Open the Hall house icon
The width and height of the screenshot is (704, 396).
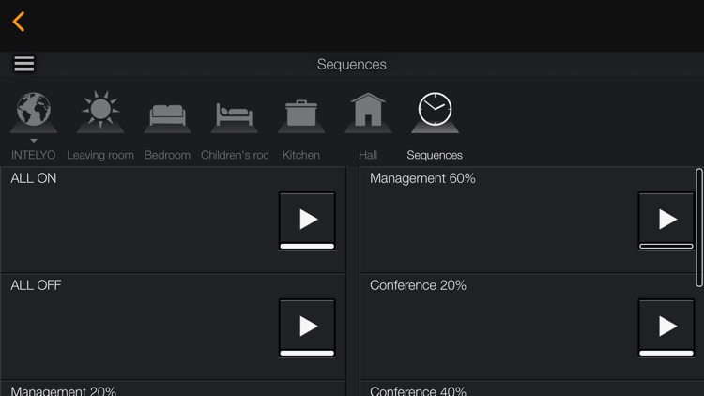click(368, 109)
